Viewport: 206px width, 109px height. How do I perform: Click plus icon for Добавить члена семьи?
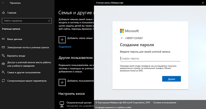coord(62,40)
